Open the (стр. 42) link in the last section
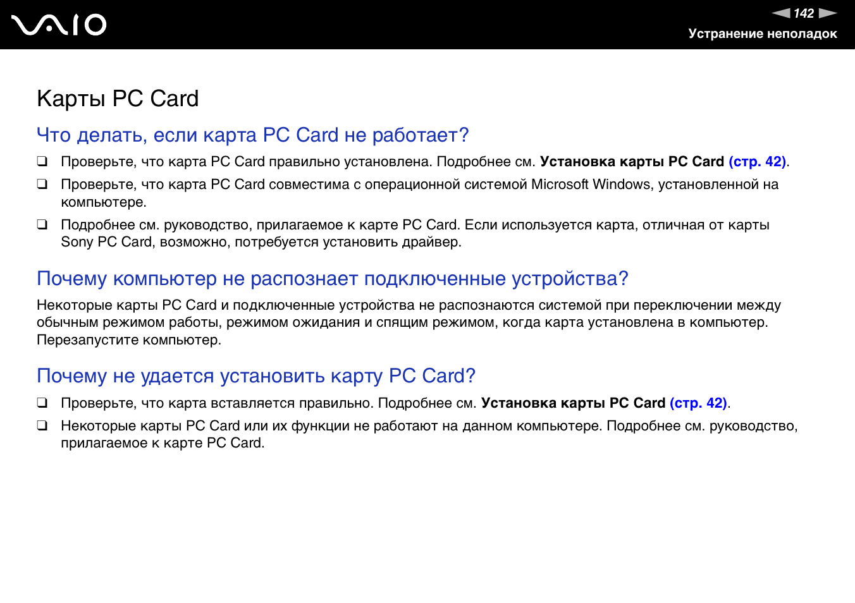855x603 pixels. pos(699,403)
